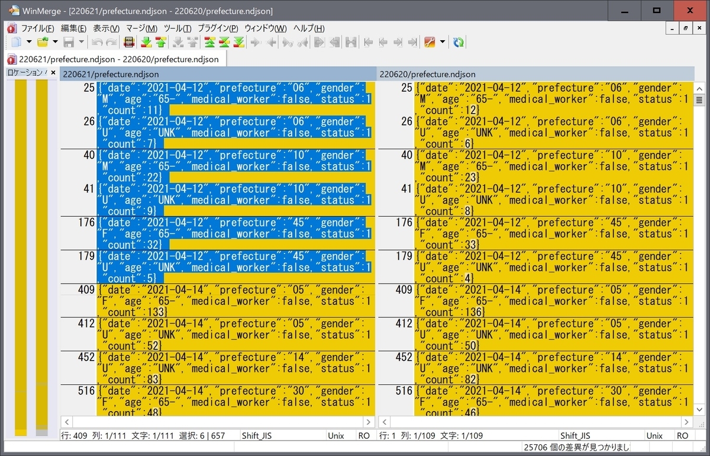The height and width of the screenshot is (456, 710).
Task: Click the WinMerge title bar app icon
Action: (x=13, y=10)
